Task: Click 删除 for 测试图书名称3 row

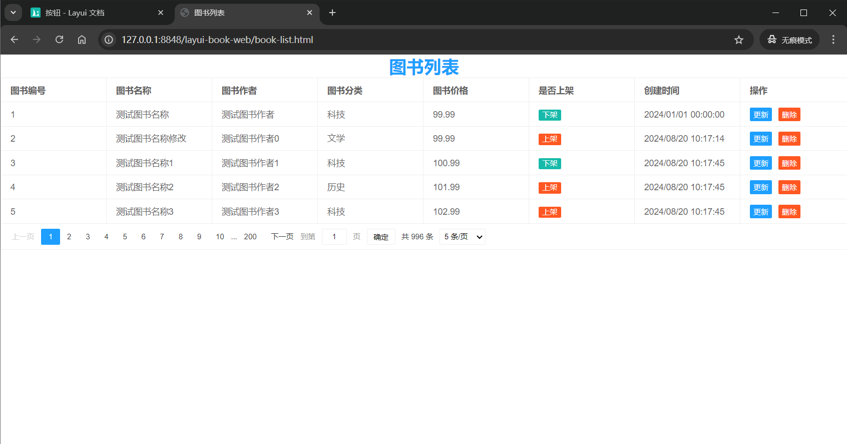Action: pyautogui.click(x=789, y=212)
